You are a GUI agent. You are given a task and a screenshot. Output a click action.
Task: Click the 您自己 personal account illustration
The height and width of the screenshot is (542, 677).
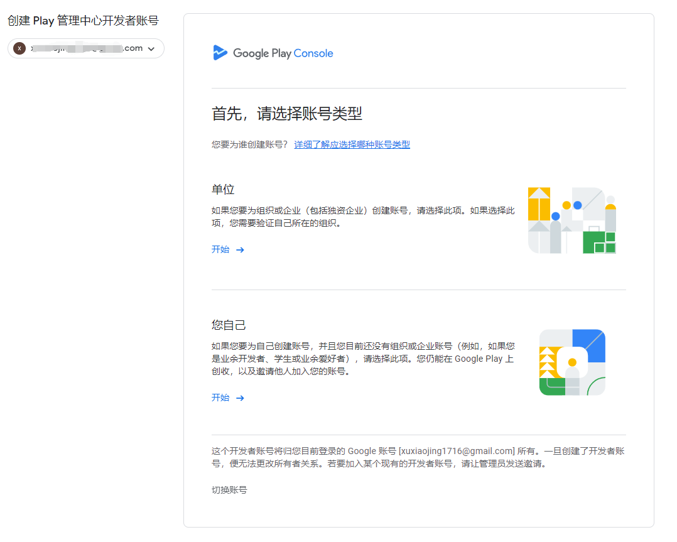click(x=572, y=362)
